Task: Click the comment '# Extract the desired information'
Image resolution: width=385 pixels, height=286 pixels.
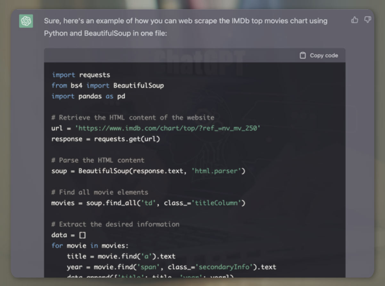Action: click(115, 224)
